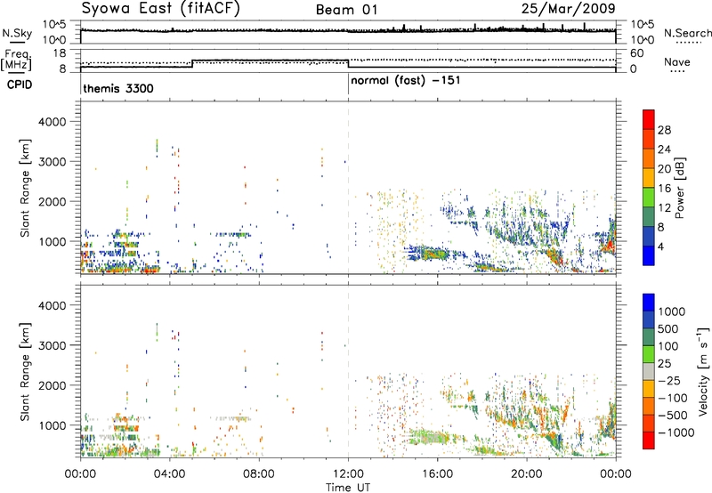Select the "500" label on Velocity scale

668,329
